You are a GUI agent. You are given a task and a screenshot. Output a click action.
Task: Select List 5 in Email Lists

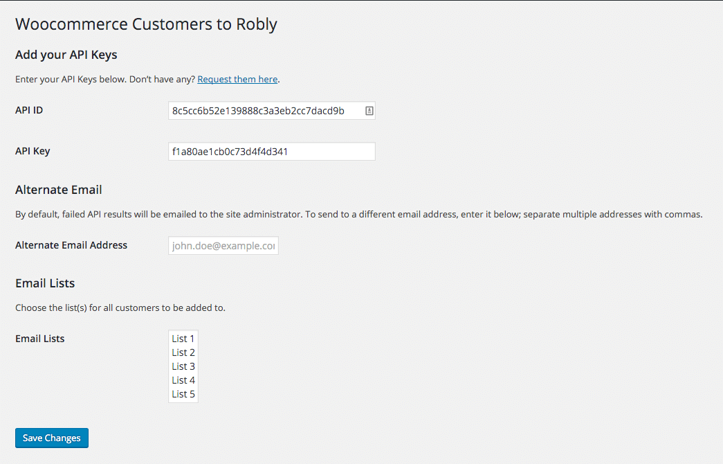tap(183, 394)
